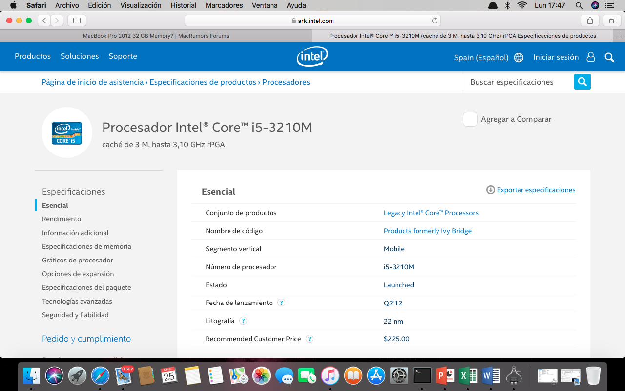Screen dimensions: 625x391
Task: Check the Agregar a Comparar checkbox
Action: [x=470, y=119]
